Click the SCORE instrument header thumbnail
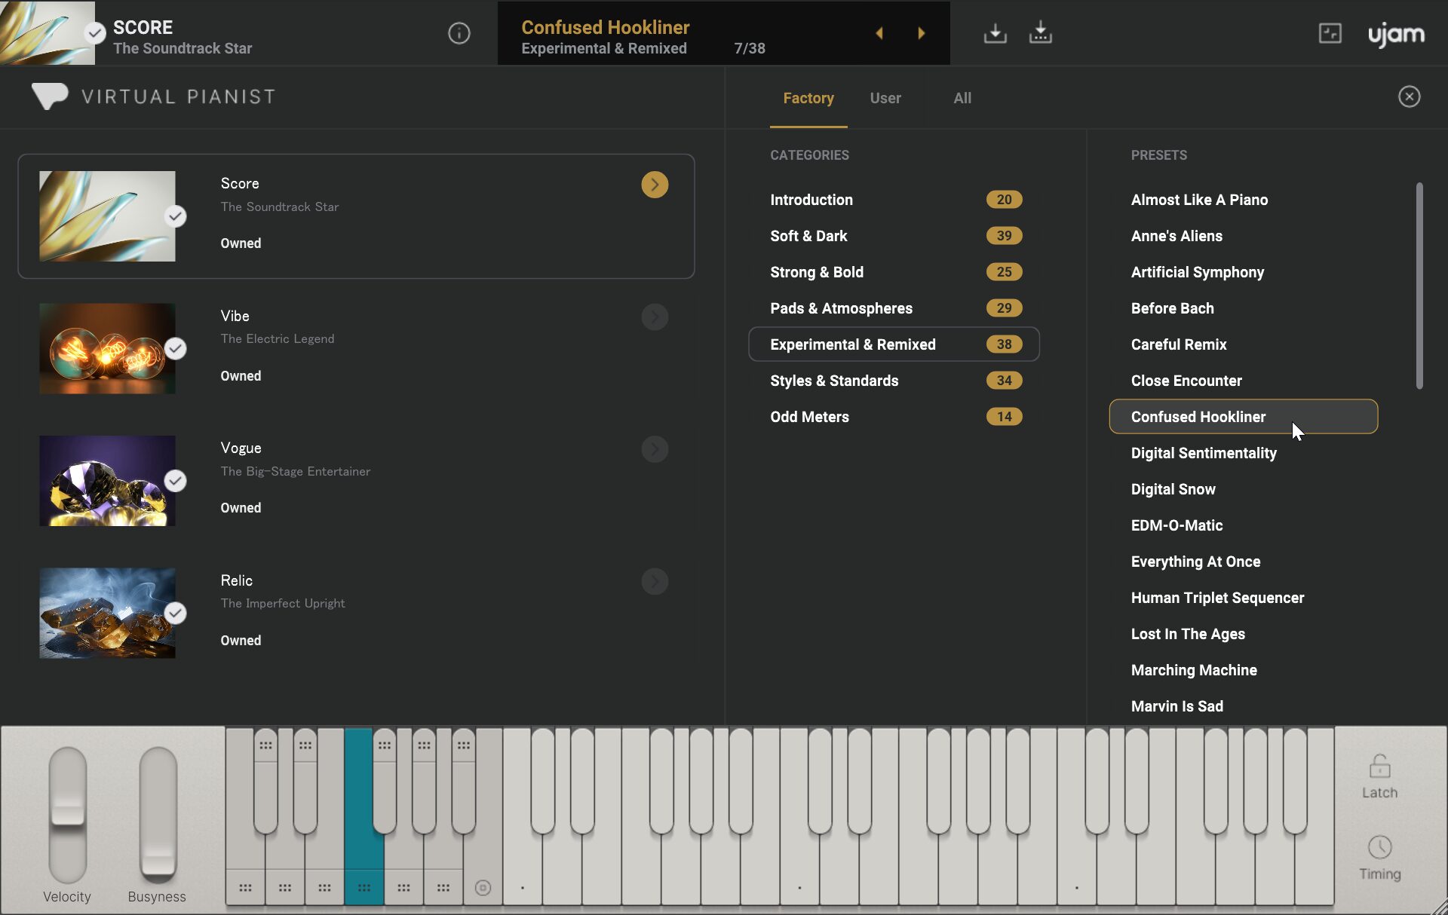The width and height of the screenshot is (1448, 915). tap(47, 32)
